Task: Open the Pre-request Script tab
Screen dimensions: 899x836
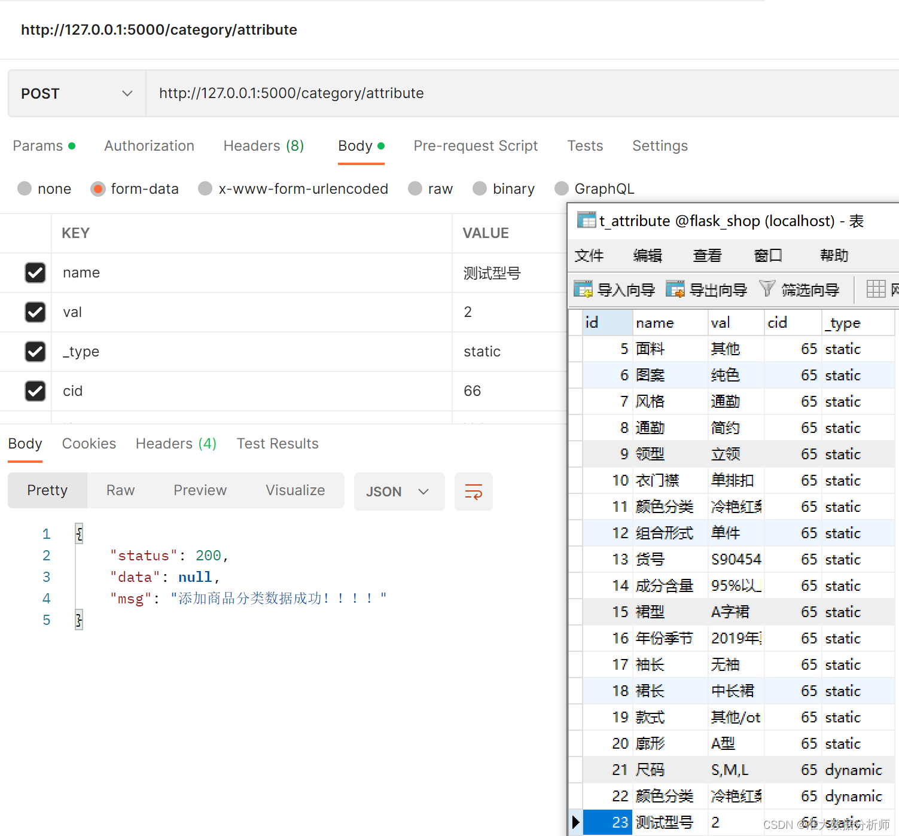Action: [476, 146]
